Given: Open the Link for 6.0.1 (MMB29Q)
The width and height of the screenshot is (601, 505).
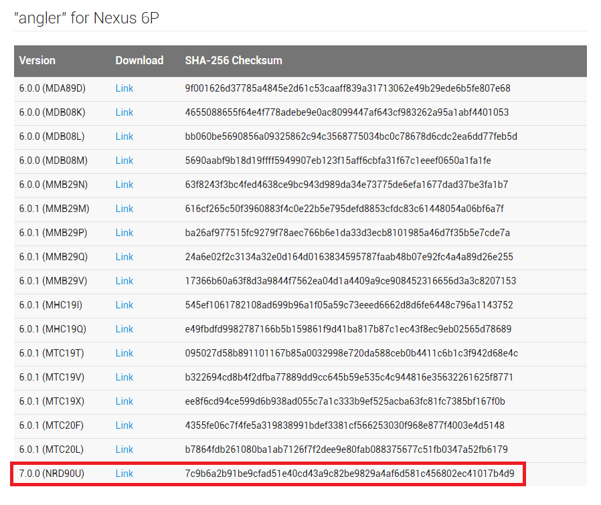Looking at the screenshot, I should point(124,257).
